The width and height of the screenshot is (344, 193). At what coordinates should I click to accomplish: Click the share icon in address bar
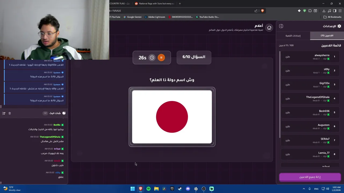[256, 11]
